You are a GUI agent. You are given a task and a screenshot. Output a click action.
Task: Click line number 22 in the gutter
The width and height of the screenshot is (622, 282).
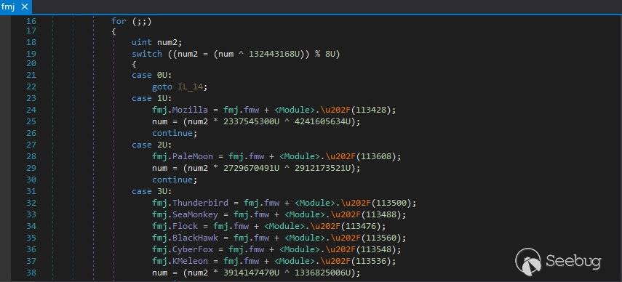click(31, 86)
